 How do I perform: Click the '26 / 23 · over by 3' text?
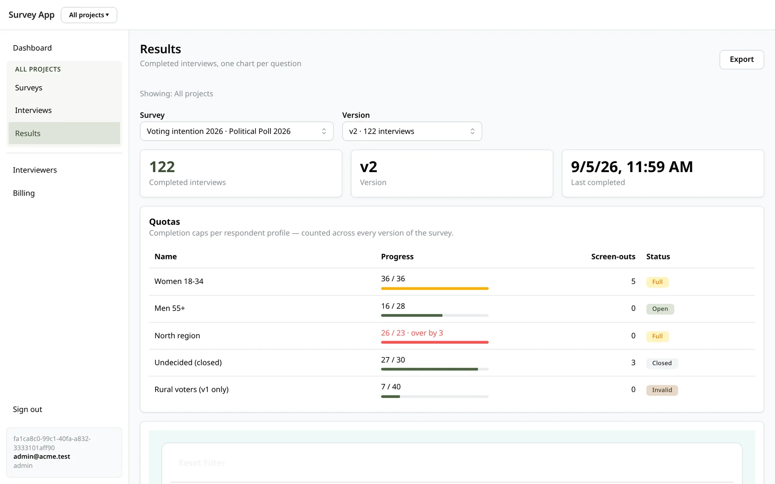[x=412, y=333]
